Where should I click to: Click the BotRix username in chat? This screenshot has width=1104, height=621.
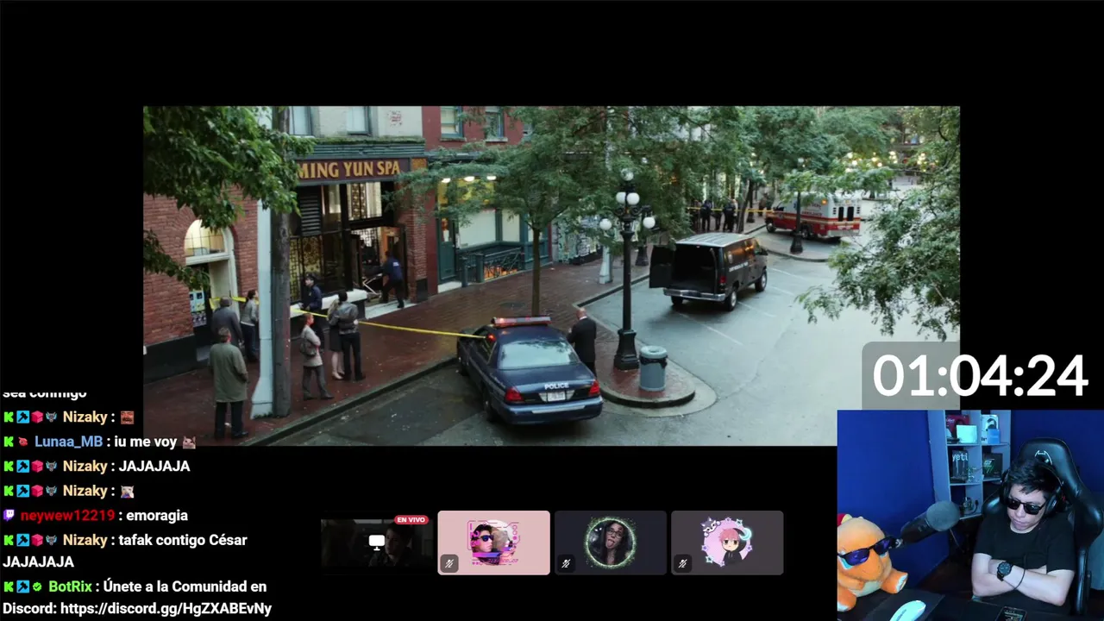[x=70, y=586]
